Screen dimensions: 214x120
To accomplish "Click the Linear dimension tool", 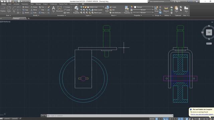I will click(x=67, y=7).
